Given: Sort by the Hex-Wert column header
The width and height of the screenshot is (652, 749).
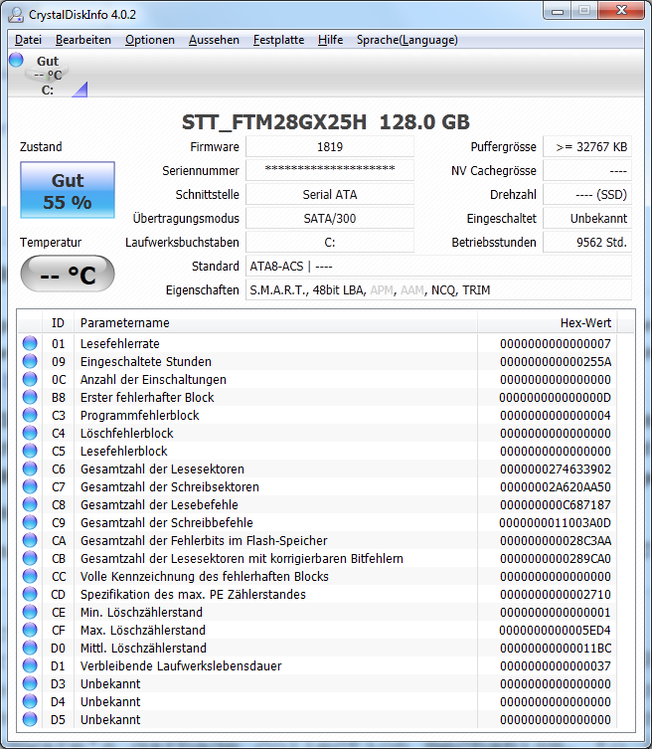Looking at the screenshot, I should 547,323.
